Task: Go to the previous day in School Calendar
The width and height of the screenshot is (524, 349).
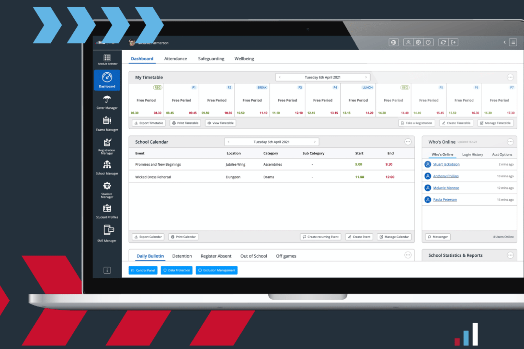Action: pyautogui.click(x=228, y=142)
